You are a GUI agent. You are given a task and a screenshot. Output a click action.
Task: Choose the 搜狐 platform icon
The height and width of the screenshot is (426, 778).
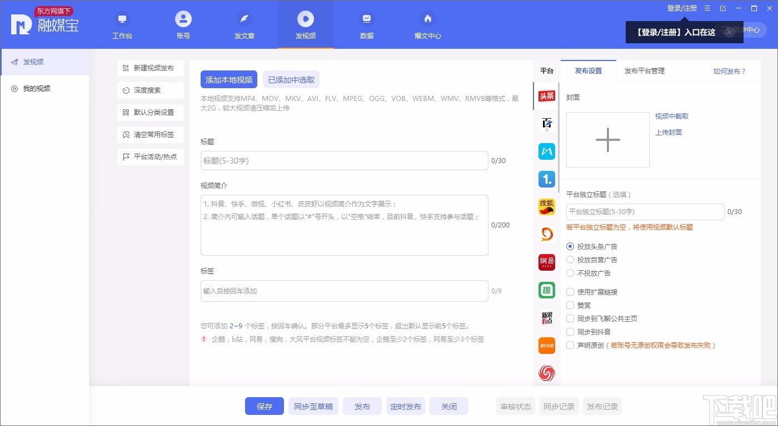[546, 206]
